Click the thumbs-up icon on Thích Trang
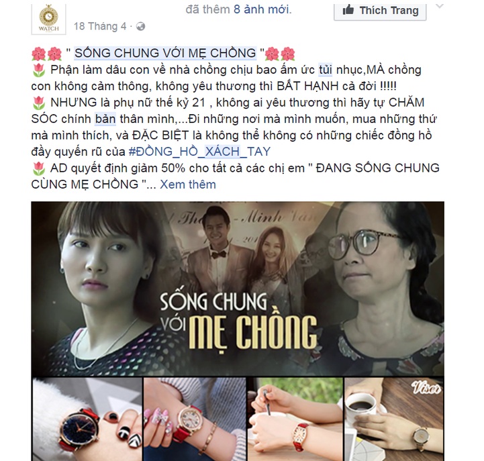This screenshot has width=484, height=461. 348,10
